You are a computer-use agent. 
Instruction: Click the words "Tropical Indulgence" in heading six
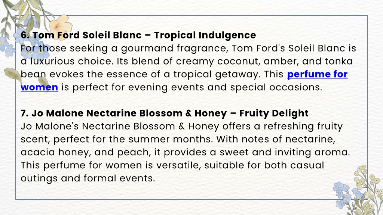(205, 35)
